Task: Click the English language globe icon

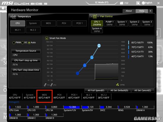Action: (x=143, y=3)
